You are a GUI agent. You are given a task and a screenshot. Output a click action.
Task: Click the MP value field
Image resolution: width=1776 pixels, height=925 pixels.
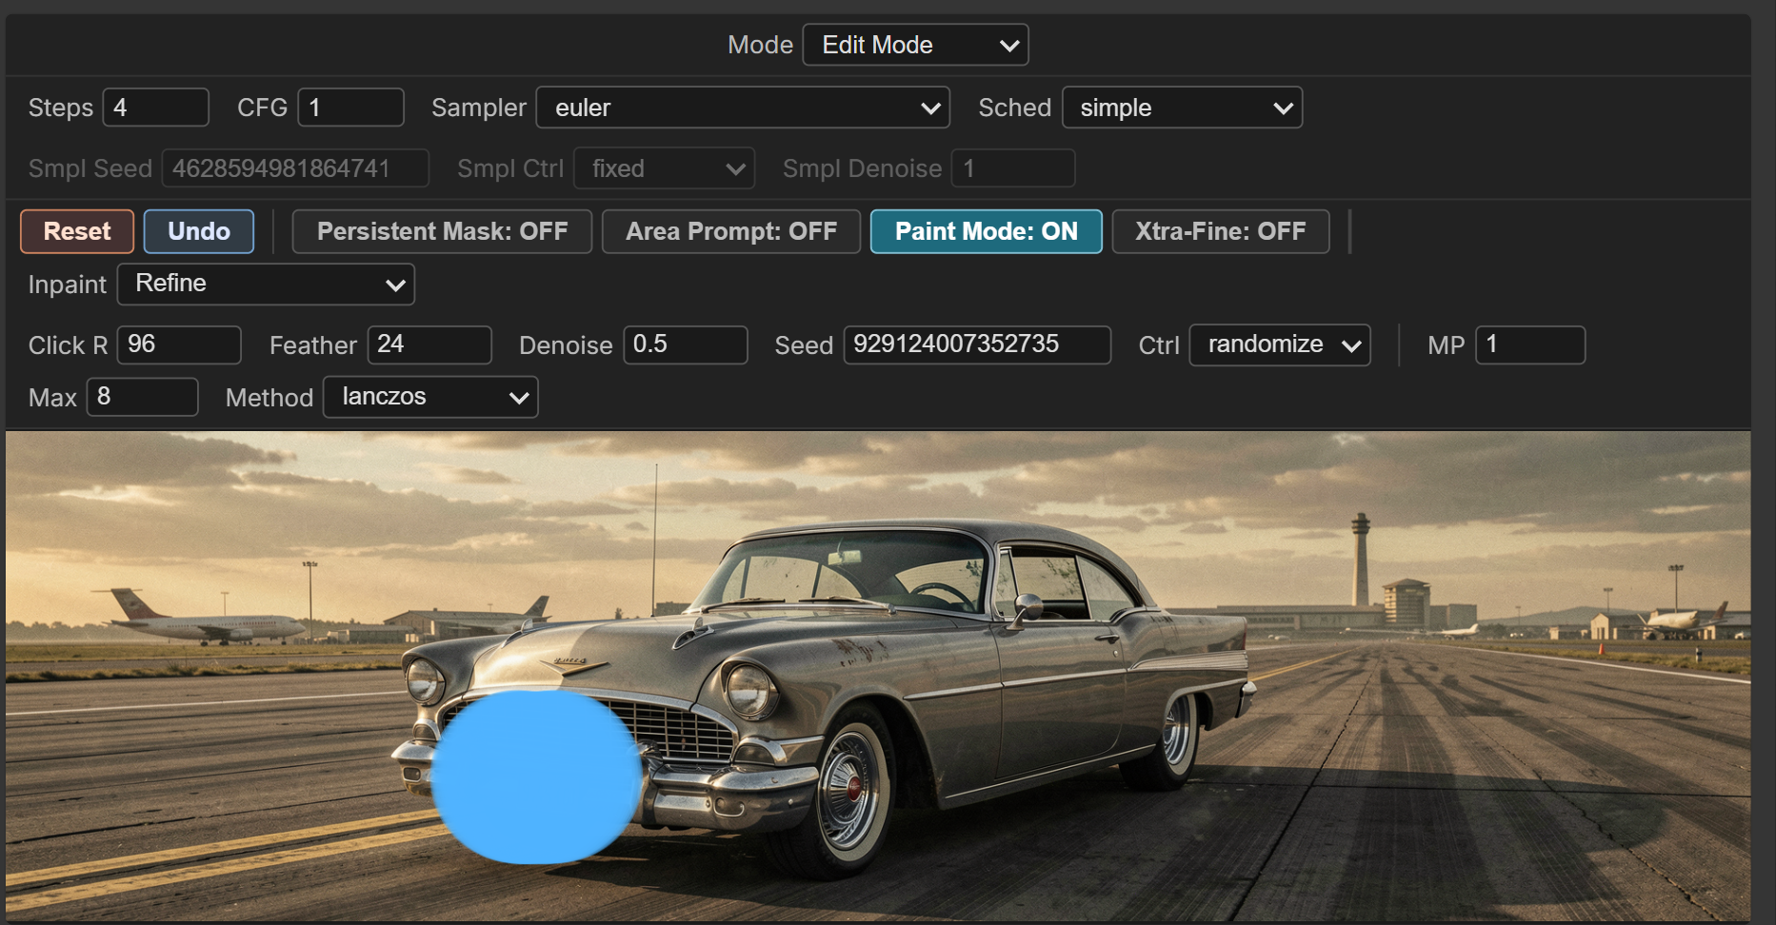[x=1530, y=344]
